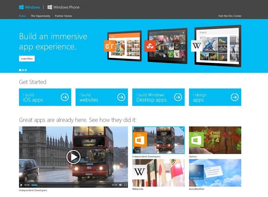Follow the Visit the Dev Center link
Viewport: 268px width, 197px height.
click(x=229, y=16)
